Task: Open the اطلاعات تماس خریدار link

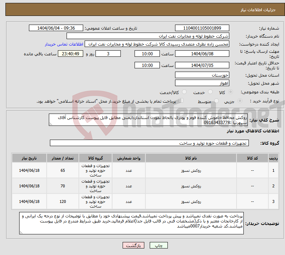Action: tap(64, 44)
